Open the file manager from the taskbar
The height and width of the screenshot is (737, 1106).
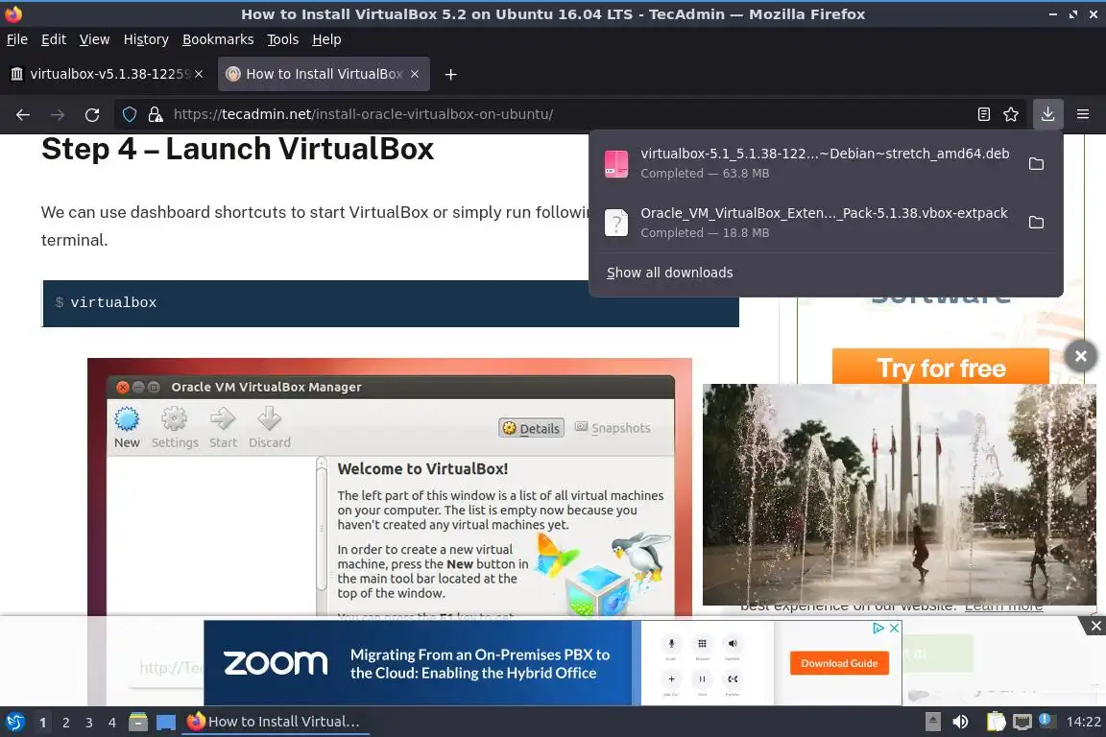(x=138, y=722)
